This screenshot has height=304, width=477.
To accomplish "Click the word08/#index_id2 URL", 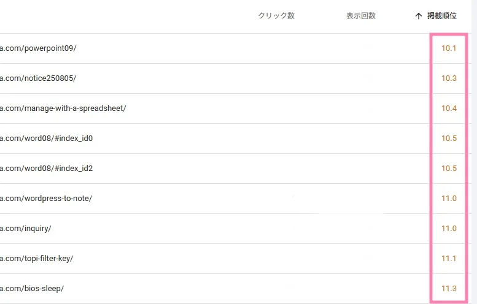I will point(46,169).
